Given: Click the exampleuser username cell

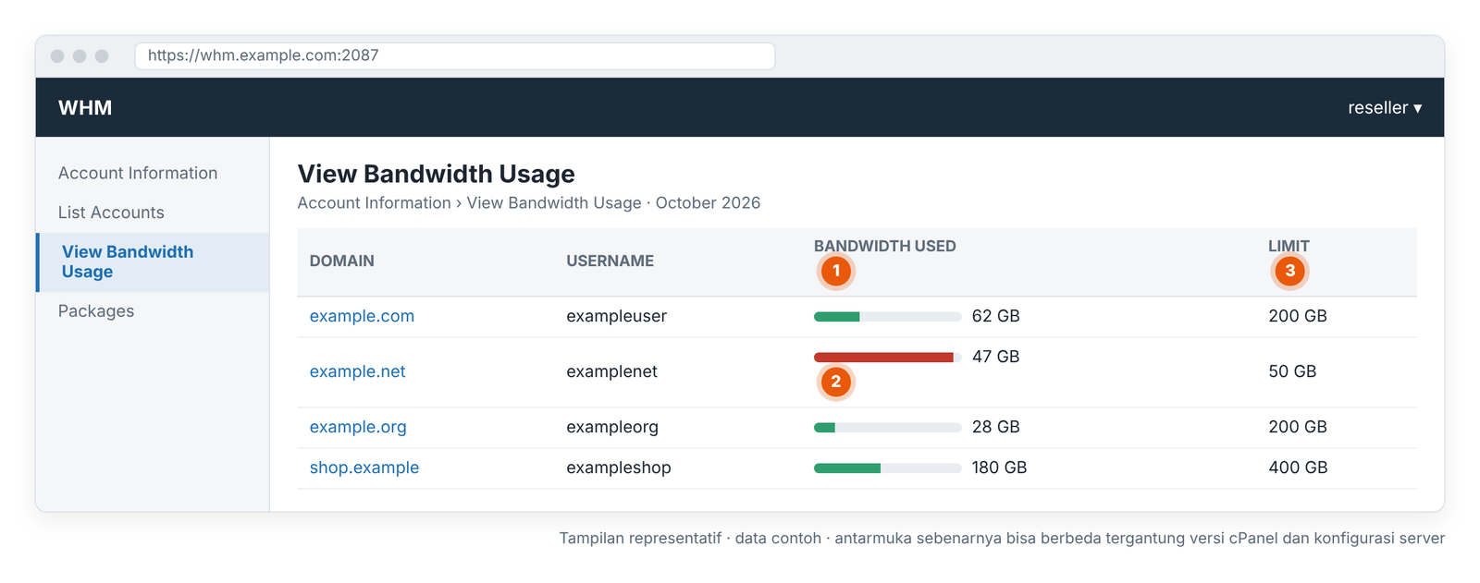Looking at the screenshot, I should click(617, 316).
